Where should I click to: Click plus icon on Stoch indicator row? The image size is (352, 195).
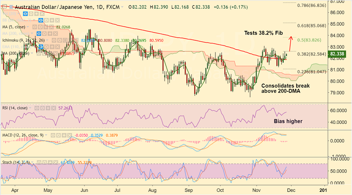pyautogui.click(x=50, y=162)
